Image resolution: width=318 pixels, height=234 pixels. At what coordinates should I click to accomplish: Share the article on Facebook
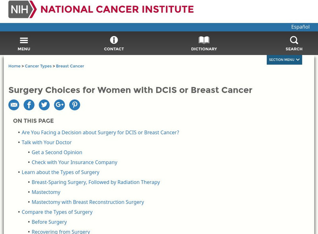29,105
